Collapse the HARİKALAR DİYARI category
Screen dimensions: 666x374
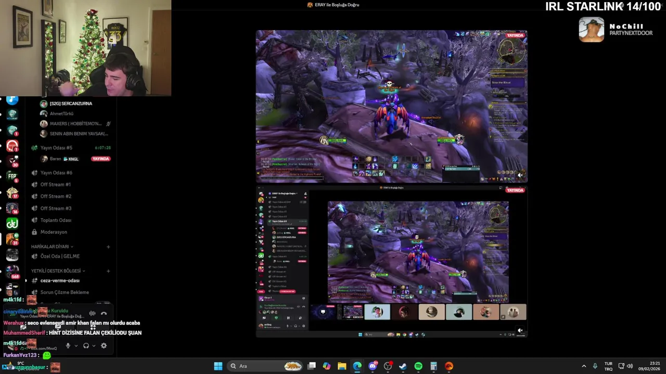(x=52, y=247)
